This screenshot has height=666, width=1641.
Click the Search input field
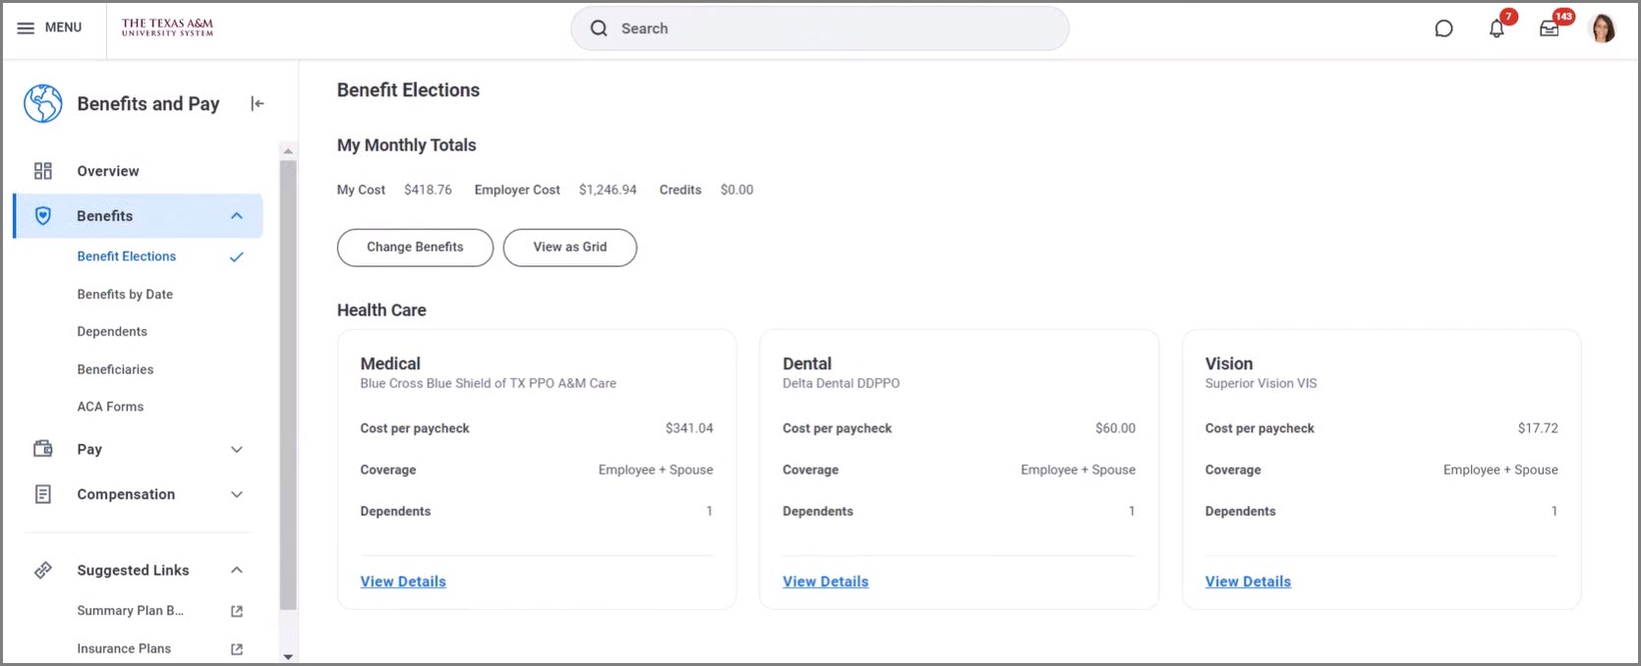point(836,28)
